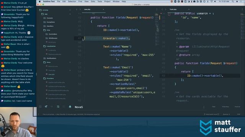Click the star icon in menu bar
Screen dimensions: 245x137
[237, 2]
